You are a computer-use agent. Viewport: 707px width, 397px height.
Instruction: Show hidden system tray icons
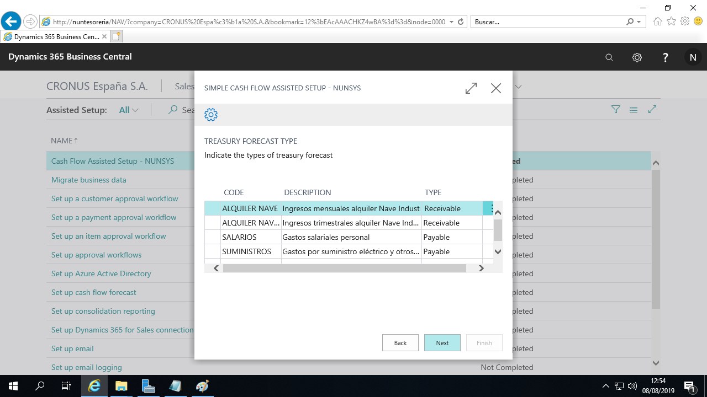tap(606, 386)
